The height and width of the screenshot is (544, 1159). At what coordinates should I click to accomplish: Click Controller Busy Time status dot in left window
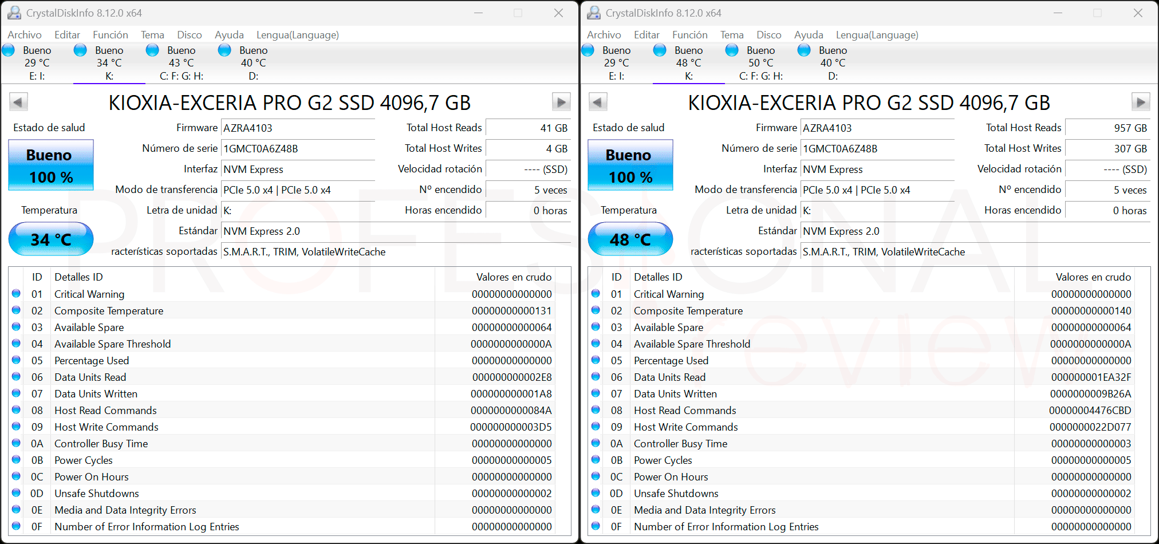(x=17, y=443)
